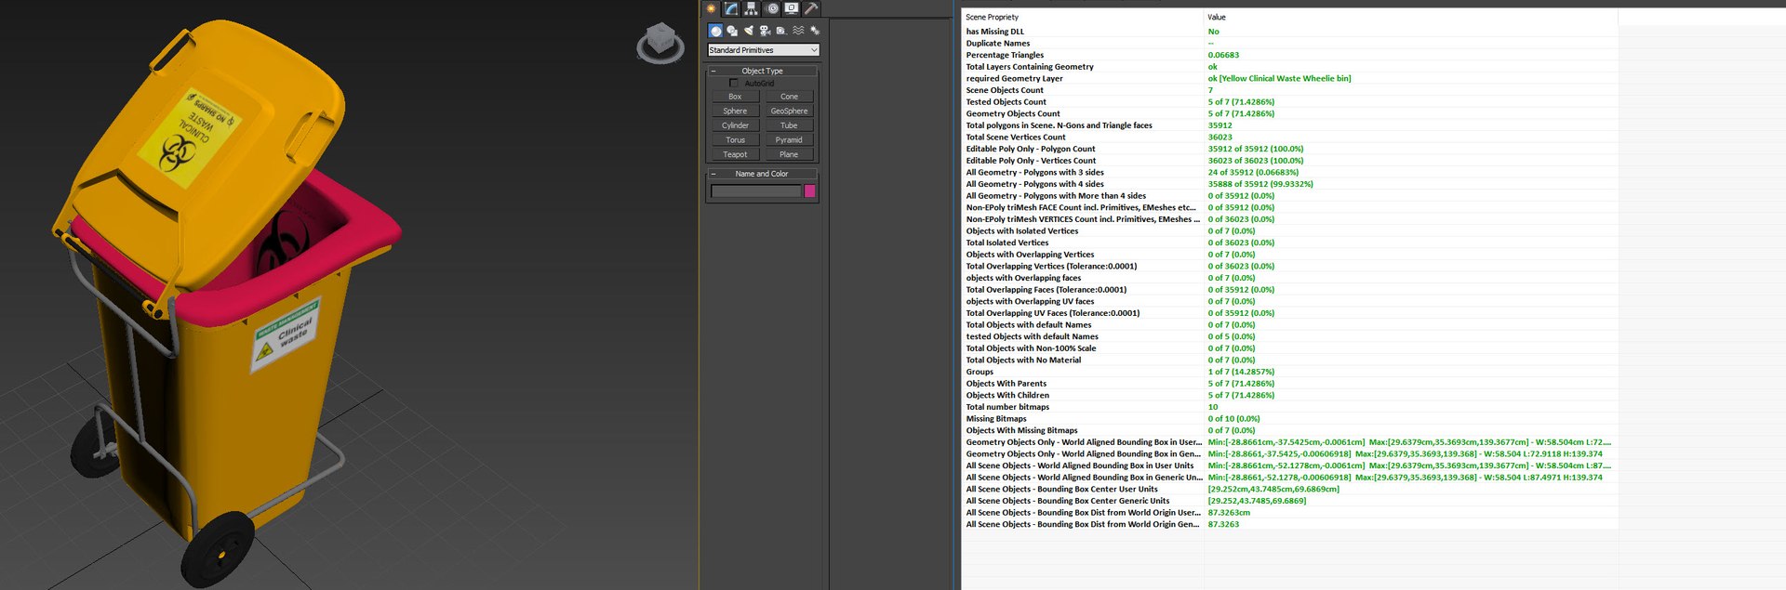Open the Hierarchy panel tab
The image size is (1786, 590).
752,8
